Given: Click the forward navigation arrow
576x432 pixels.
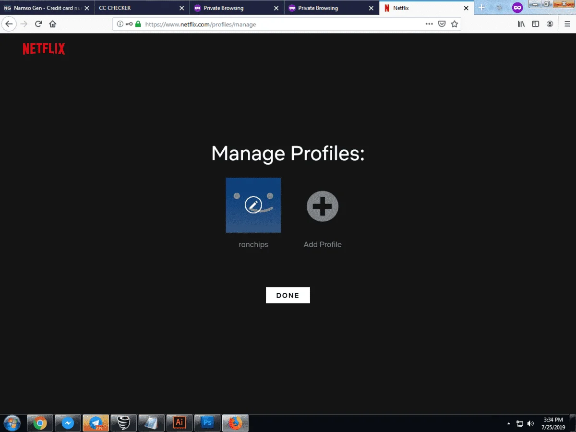Looking at the screenshot, I should coord(24,24).
